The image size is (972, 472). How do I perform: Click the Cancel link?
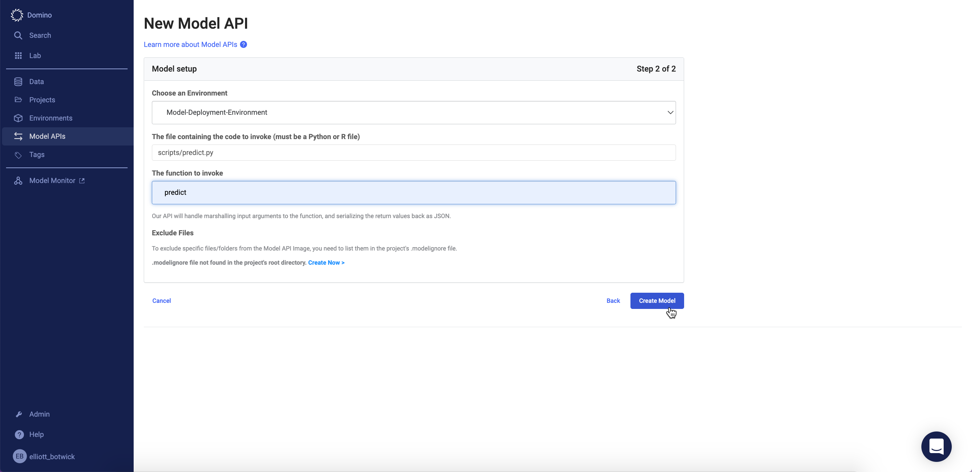162,301
